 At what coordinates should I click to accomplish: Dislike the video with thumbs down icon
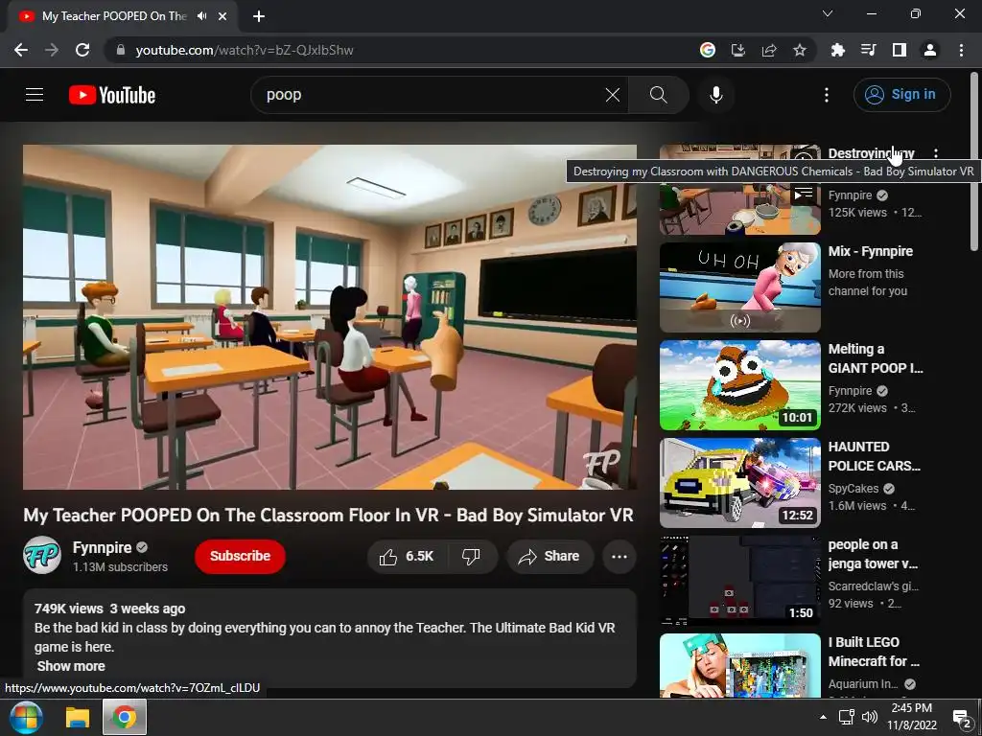tap(472, 557)
